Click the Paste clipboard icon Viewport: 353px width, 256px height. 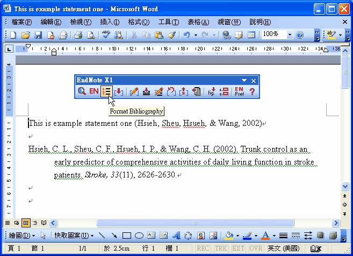click(x=159, y=35)
